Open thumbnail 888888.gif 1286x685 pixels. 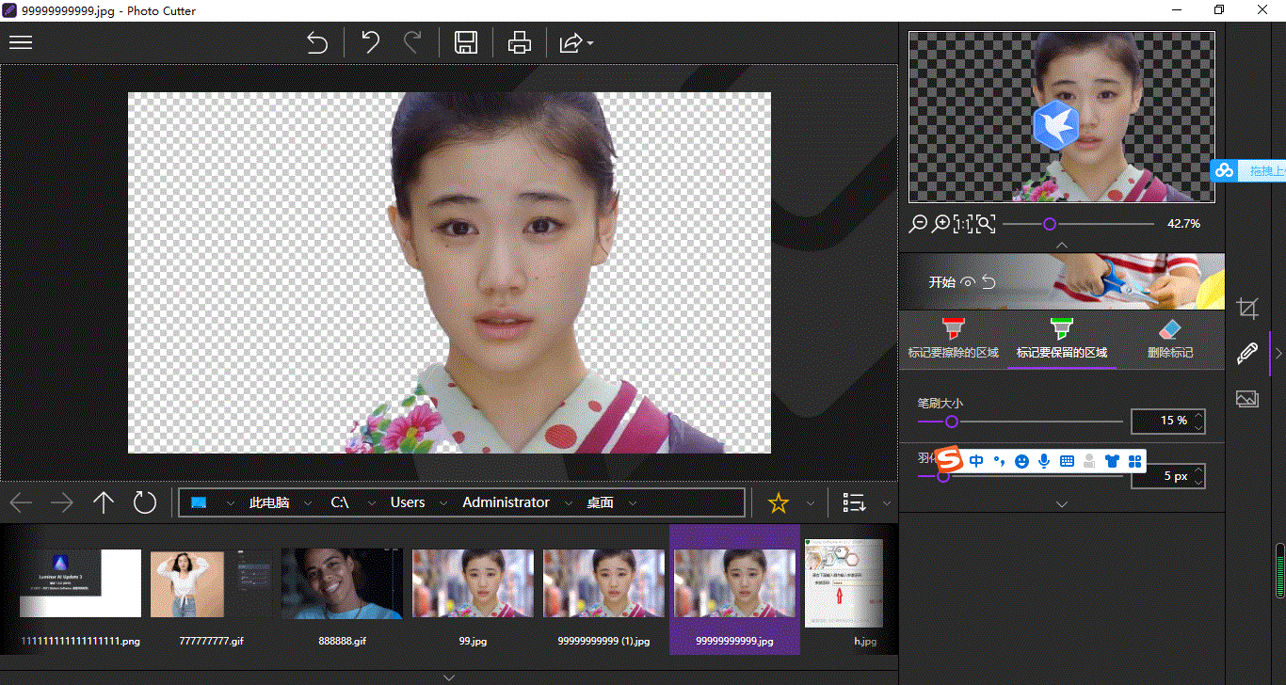tap(342, 590)
